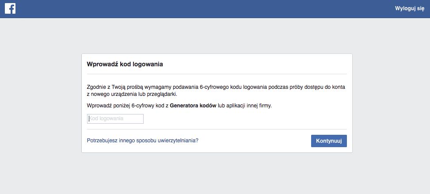The width and height of the screenshot is (430, 194).
Task: Open Potrzebujesz innego sposobu uwierzytelniania link
Action: (143, 141)
